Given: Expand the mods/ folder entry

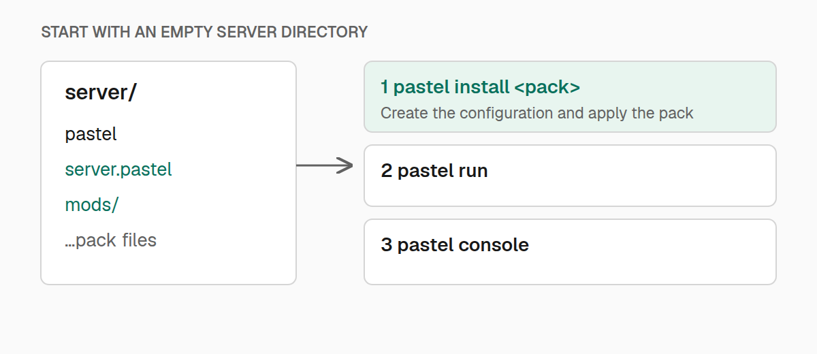Looking at the screenshot, I should click(92, 205).
